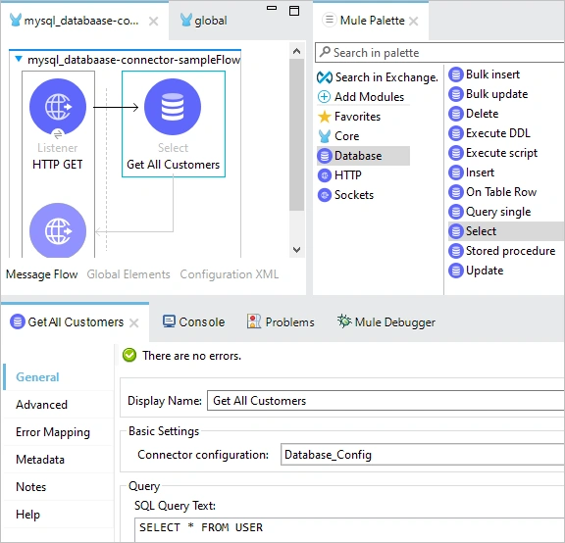The height and width of the screenshot is (543, 565).
Task: Close the mysql_databaase-co... editor tab
Action: coord(153,22)
